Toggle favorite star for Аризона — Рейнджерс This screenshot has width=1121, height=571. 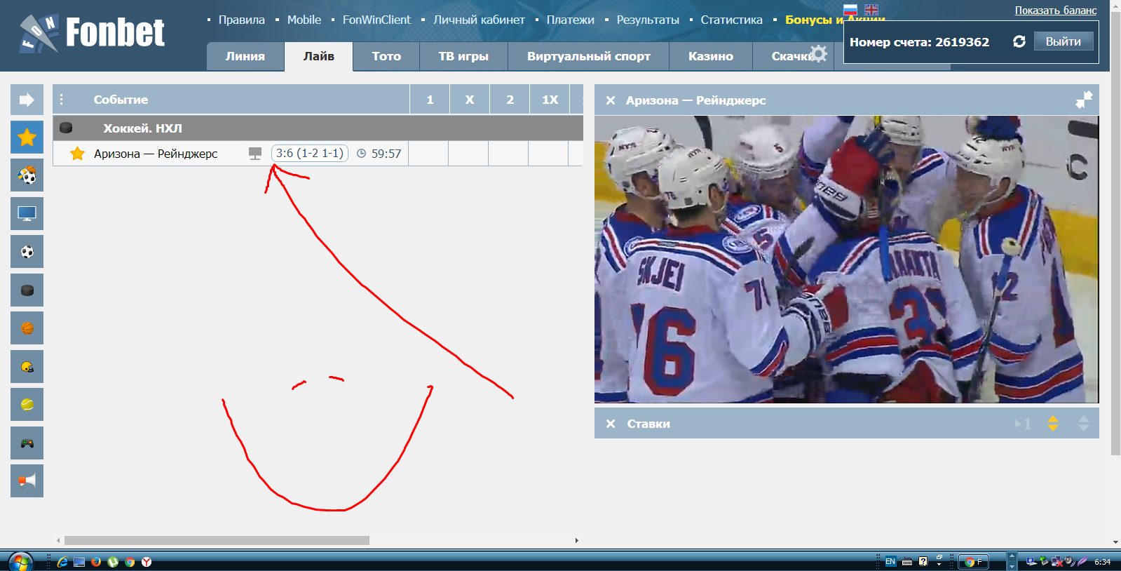pos(77,154)
